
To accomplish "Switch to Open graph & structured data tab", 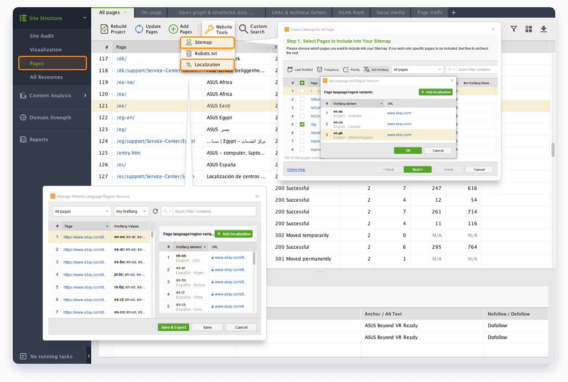I will click(216, 12).
